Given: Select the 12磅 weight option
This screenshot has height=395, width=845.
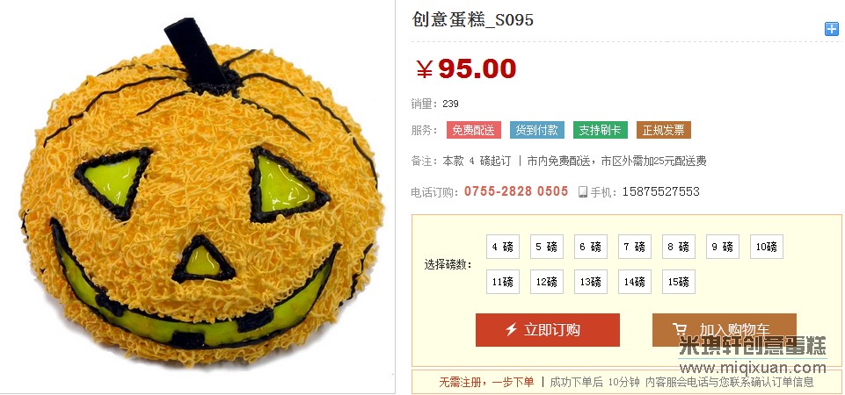Looking at the screenshot, I should [x=546, y=282].
